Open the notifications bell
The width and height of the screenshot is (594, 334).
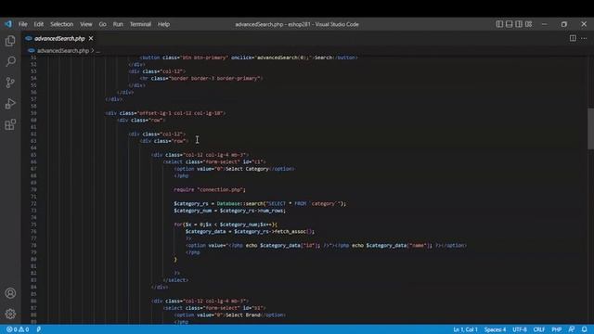coord(585,329)
